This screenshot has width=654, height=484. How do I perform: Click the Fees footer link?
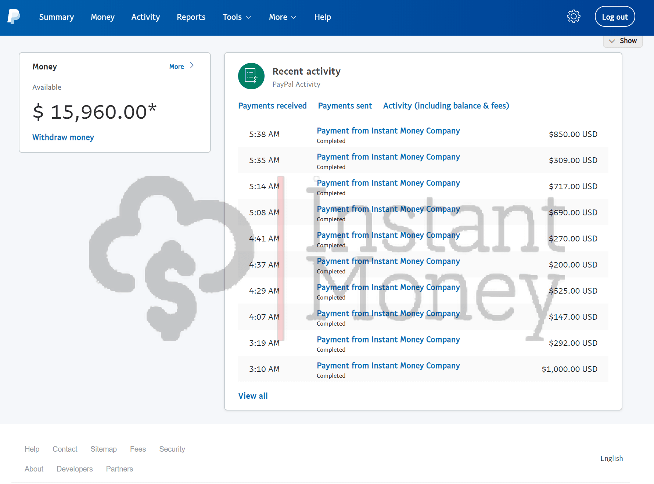[138, 449]
